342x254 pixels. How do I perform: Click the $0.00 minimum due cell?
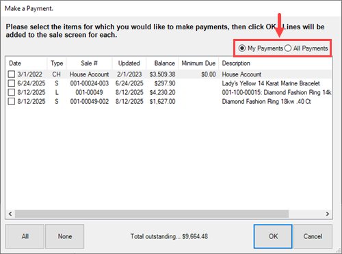point(209,74)
